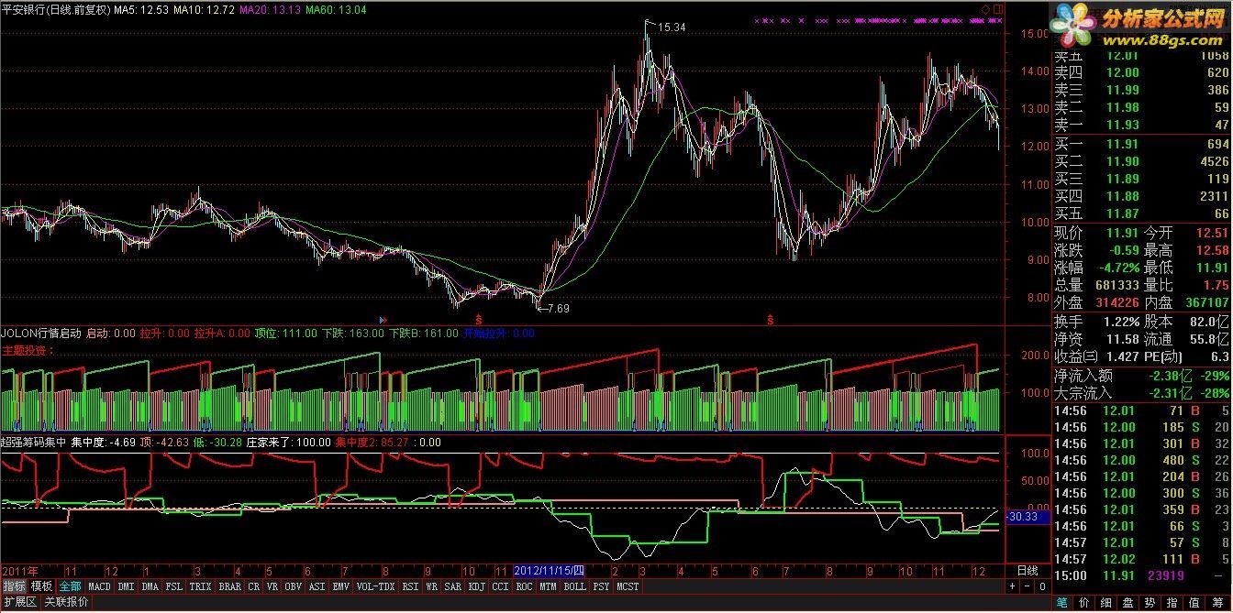Switch to the 指标 tab

pos(14,586)
